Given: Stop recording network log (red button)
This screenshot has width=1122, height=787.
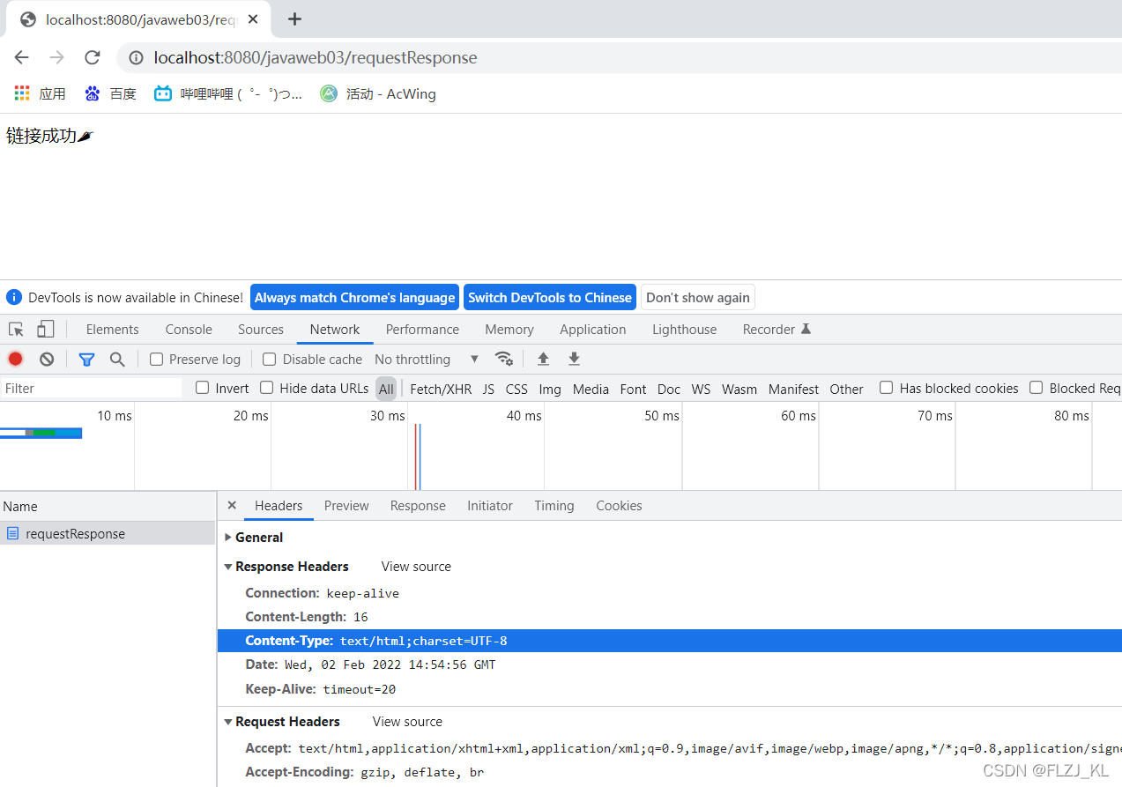Looking at the screenshot, I should pyautogui.click(x=15, y=359).
